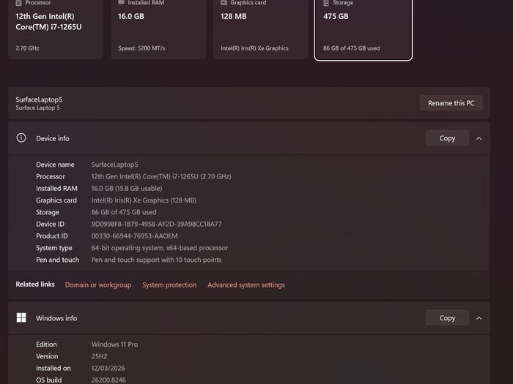Click the Graphics card icon
513x384 pixels.
[224, 3]
